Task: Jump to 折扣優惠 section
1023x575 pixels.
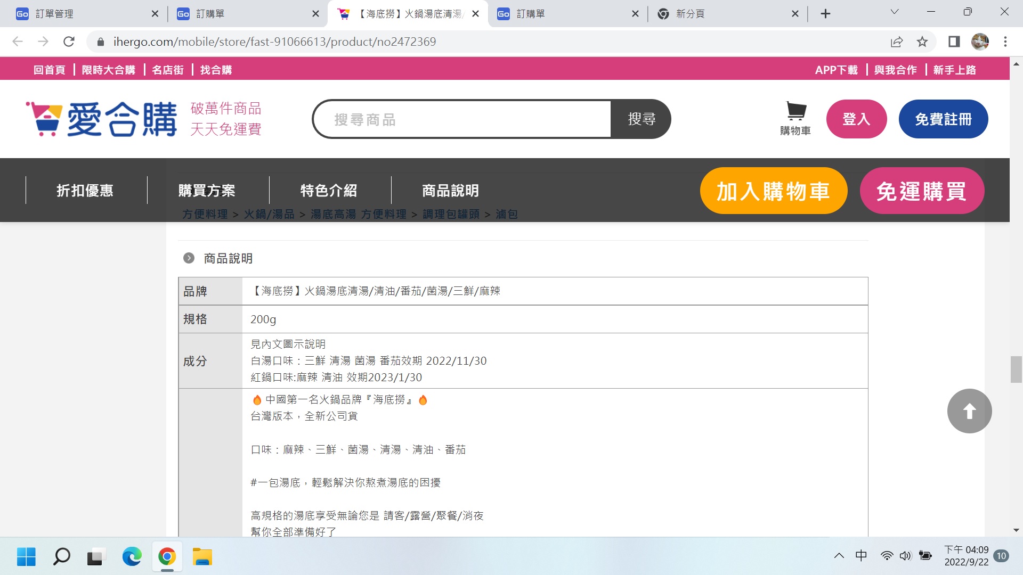Action: pyautogui.click(x=85, y=190)
